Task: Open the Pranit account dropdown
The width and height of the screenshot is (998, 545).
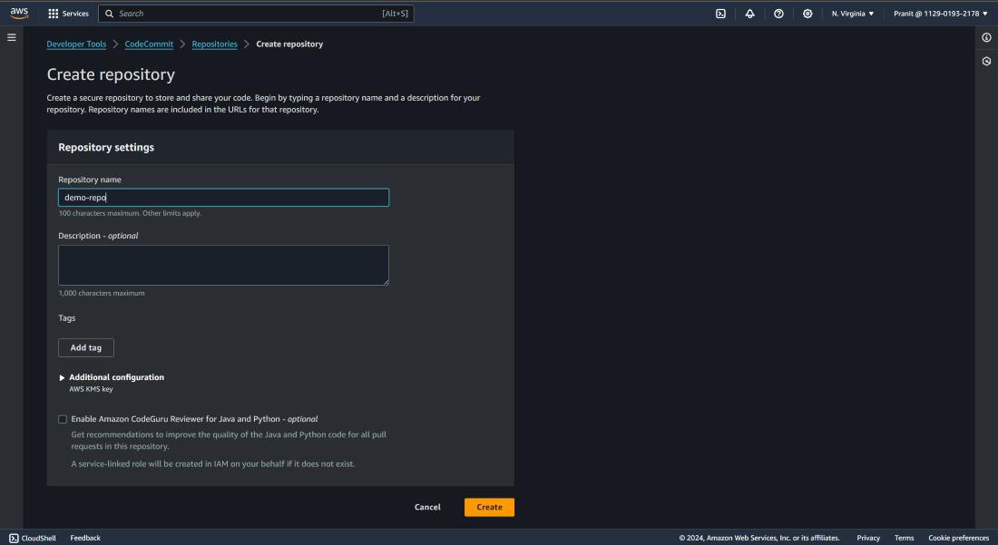Action: pos(941,14)
